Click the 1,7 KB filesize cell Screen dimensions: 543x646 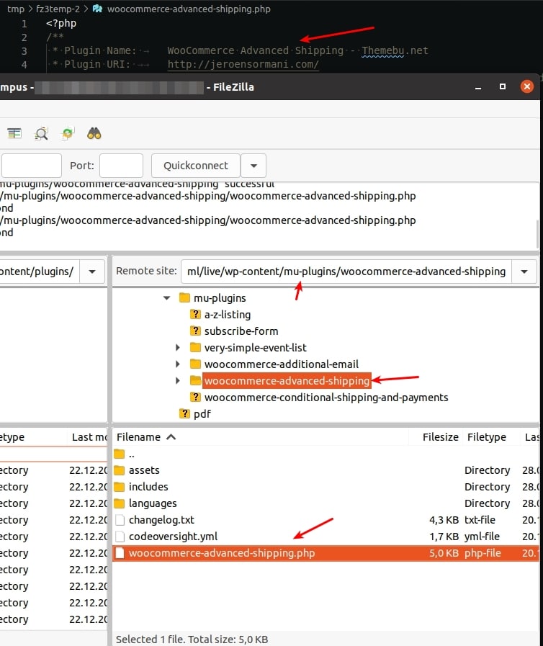tap(444, 537)
